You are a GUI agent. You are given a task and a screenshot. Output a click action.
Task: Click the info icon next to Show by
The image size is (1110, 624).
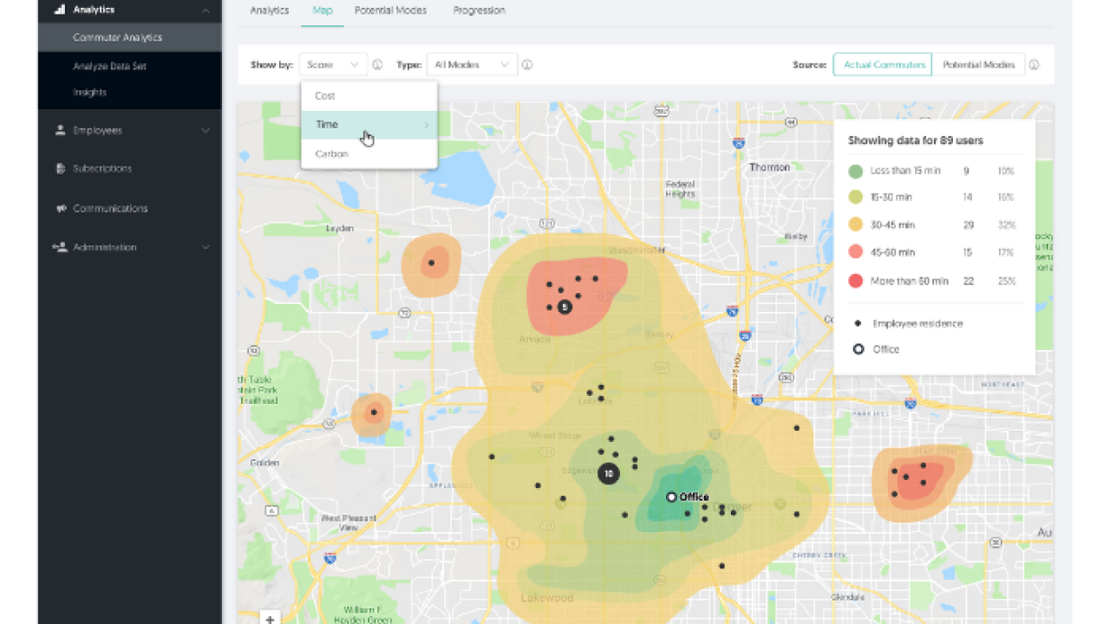click(376, 64)
